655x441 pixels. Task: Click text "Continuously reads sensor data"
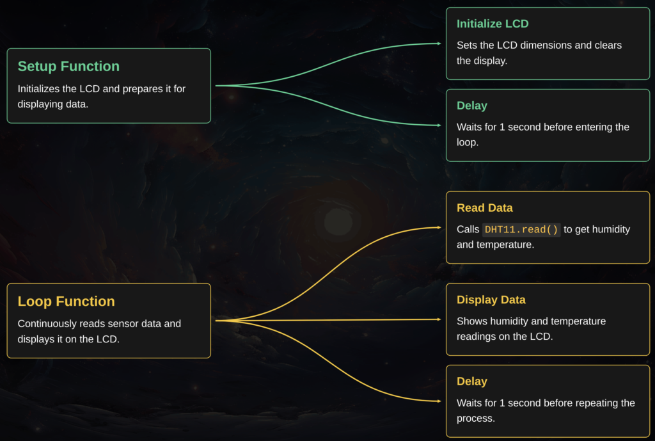(99, 324)
